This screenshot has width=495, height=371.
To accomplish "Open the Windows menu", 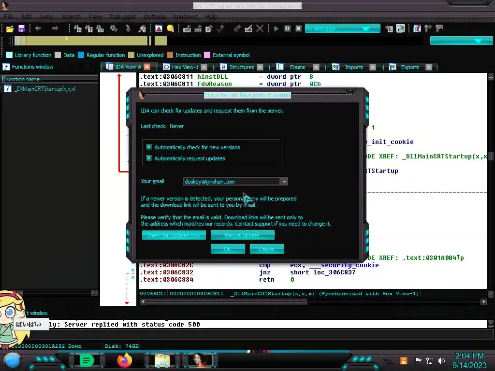I will pos(185,17).
